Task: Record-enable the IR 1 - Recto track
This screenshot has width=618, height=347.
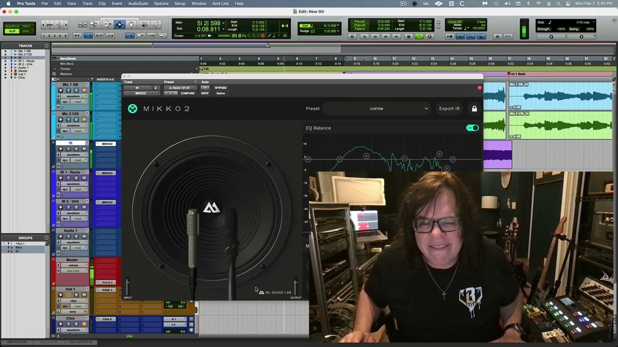Action: (x=61, y=178)
